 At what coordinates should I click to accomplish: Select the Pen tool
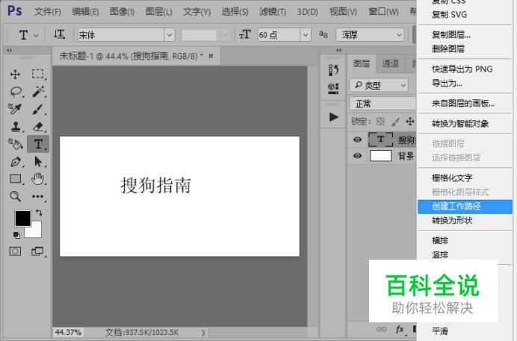[x=16, y=162]
